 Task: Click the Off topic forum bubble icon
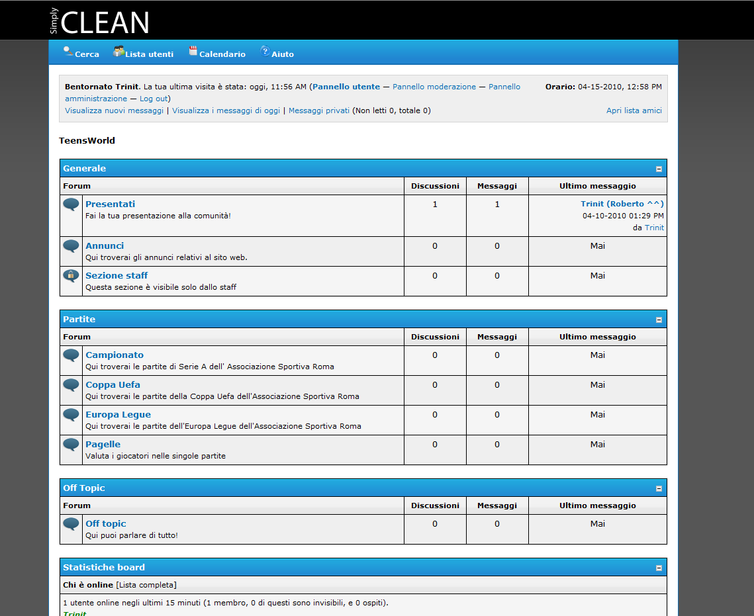coord(71,524)
